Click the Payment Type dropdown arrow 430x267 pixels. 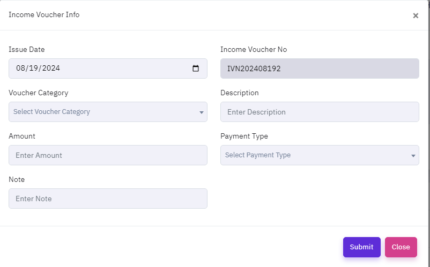click(413, 156)
